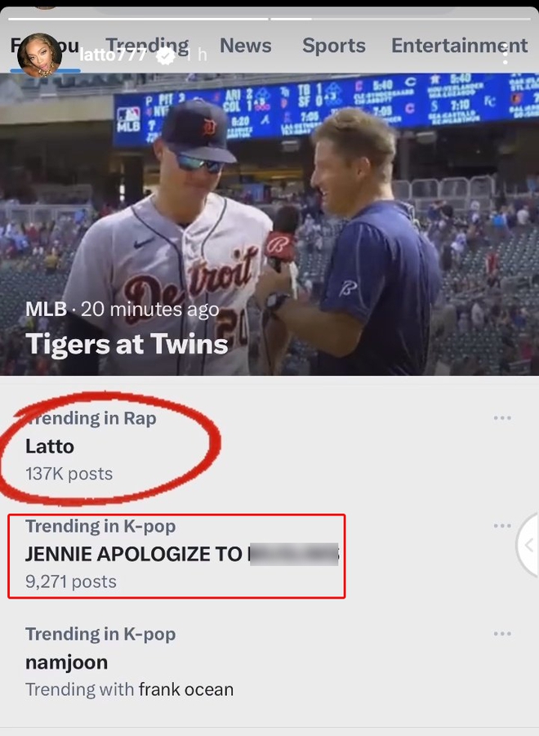Open latto777 profile avatar
Screen dimensions: 539x736
pyautogui.click(x=39, y=56)
